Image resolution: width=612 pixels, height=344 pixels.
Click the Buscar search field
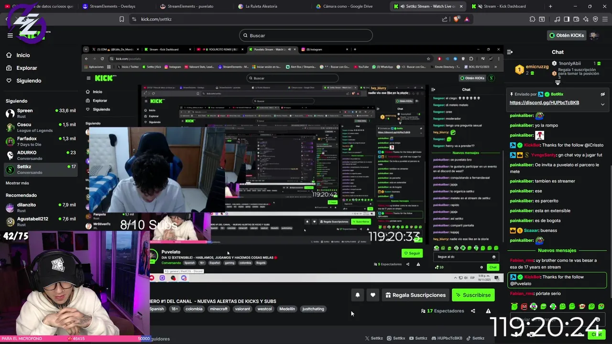pyautogui.click(x=306, y=35)
